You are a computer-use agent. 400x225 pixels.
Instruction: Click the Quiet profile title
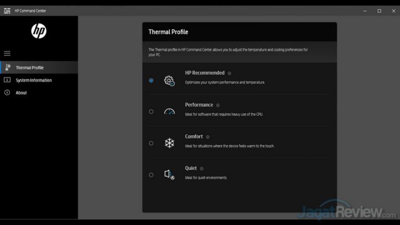click(191, 168)
